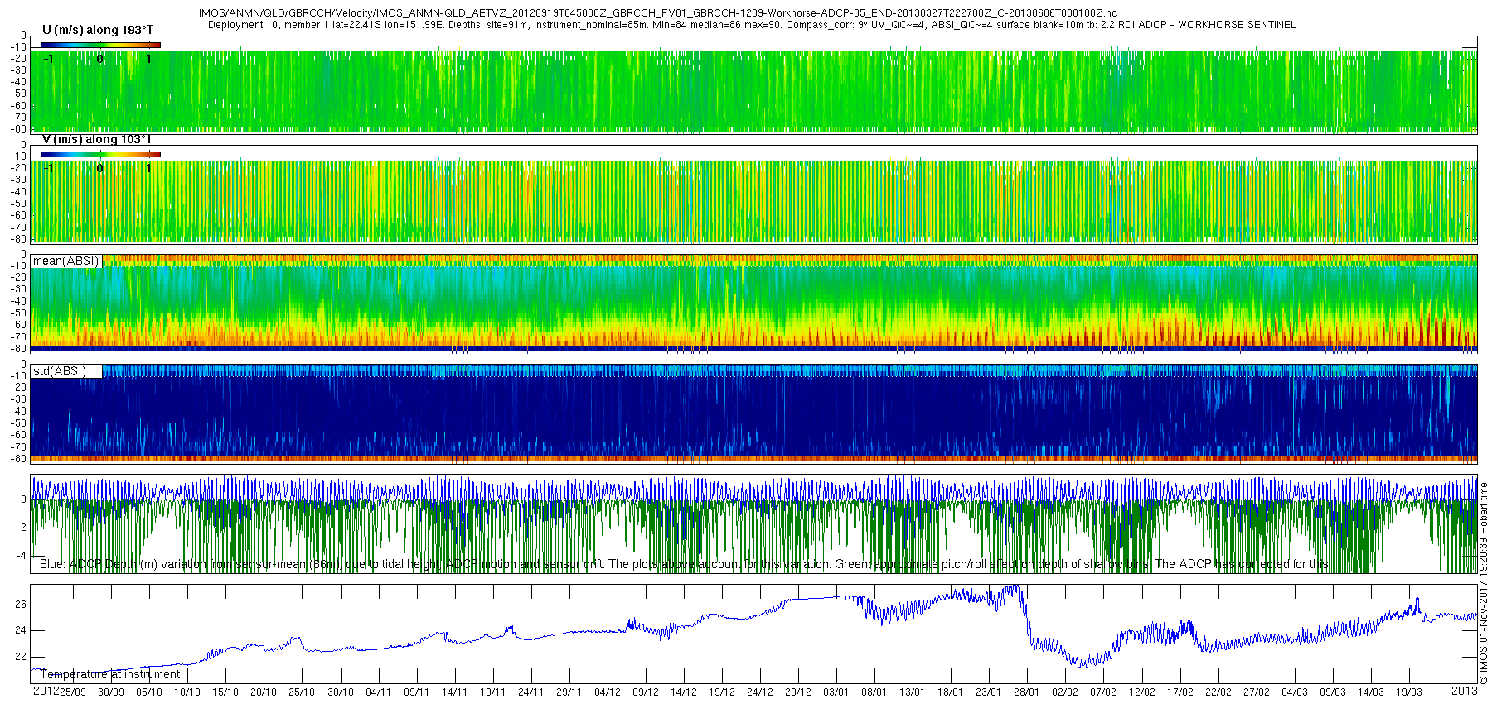1492x704 pixels.
Task: Select the 28/01 date tick on time axis
Action: pyautogui.click(x=1026, y=692)
